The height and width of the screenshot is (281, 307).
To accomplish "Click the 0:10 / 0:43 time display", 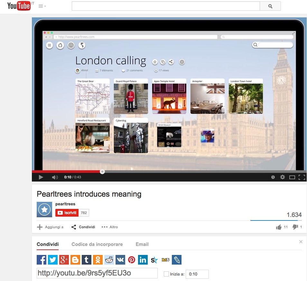I will pyautogui.click(x=72, y=177).
